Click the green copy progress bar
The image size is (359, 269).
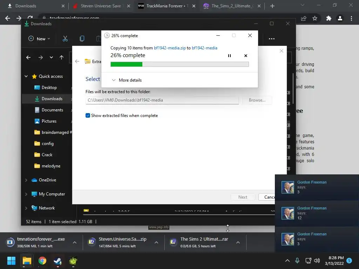(x=179, y=64)
